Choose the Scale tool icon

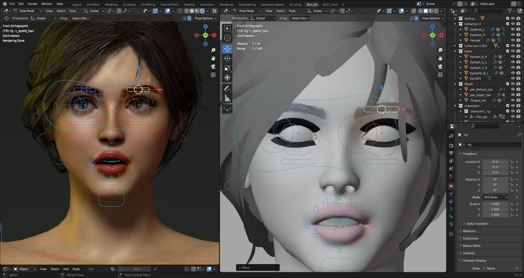(227, 68)
